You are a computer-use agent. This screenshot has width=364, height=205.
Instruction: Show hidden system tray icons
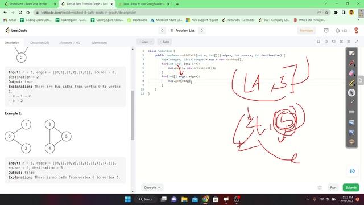308,199
